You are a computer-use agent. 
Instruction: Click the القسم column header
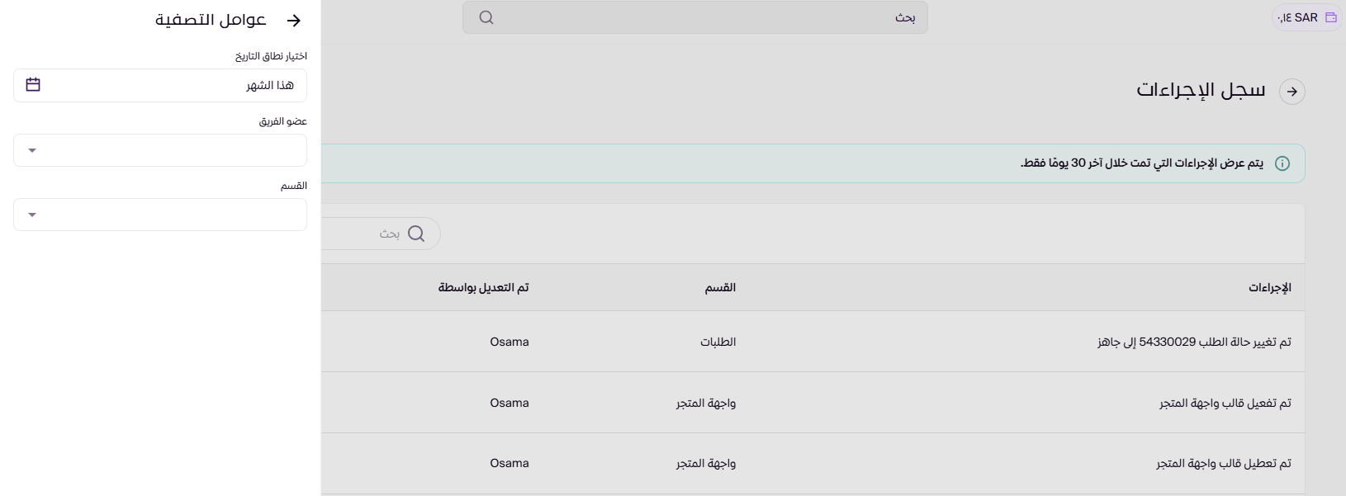(x=720, y=288)
